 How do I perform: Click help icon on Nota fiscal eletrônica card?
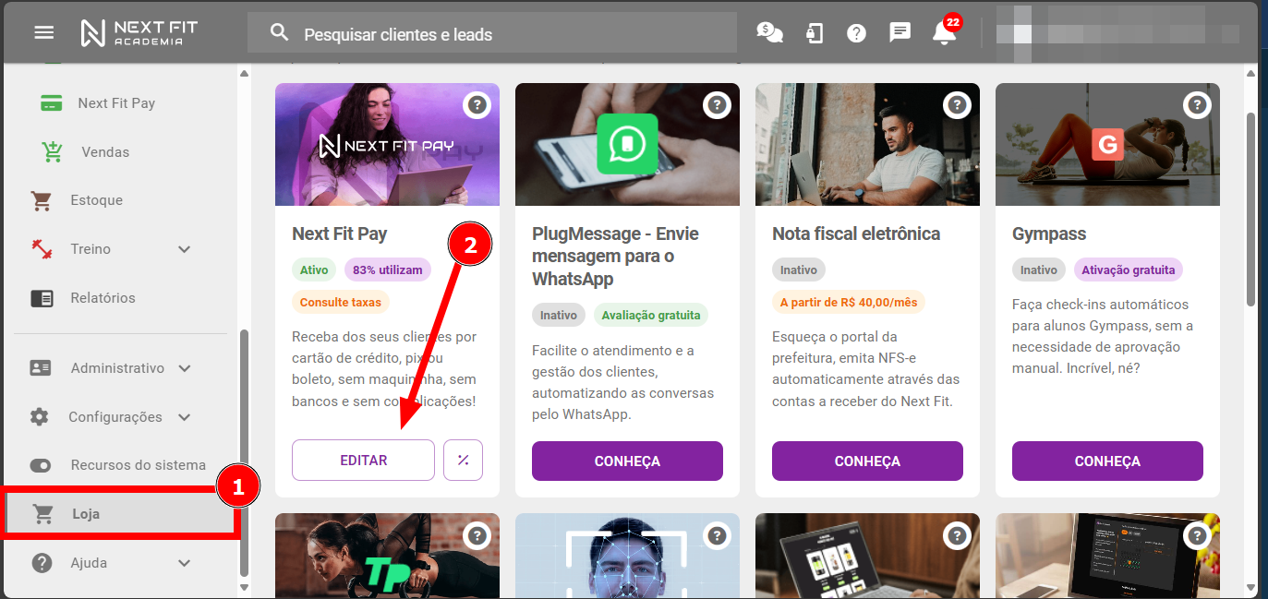957,105
